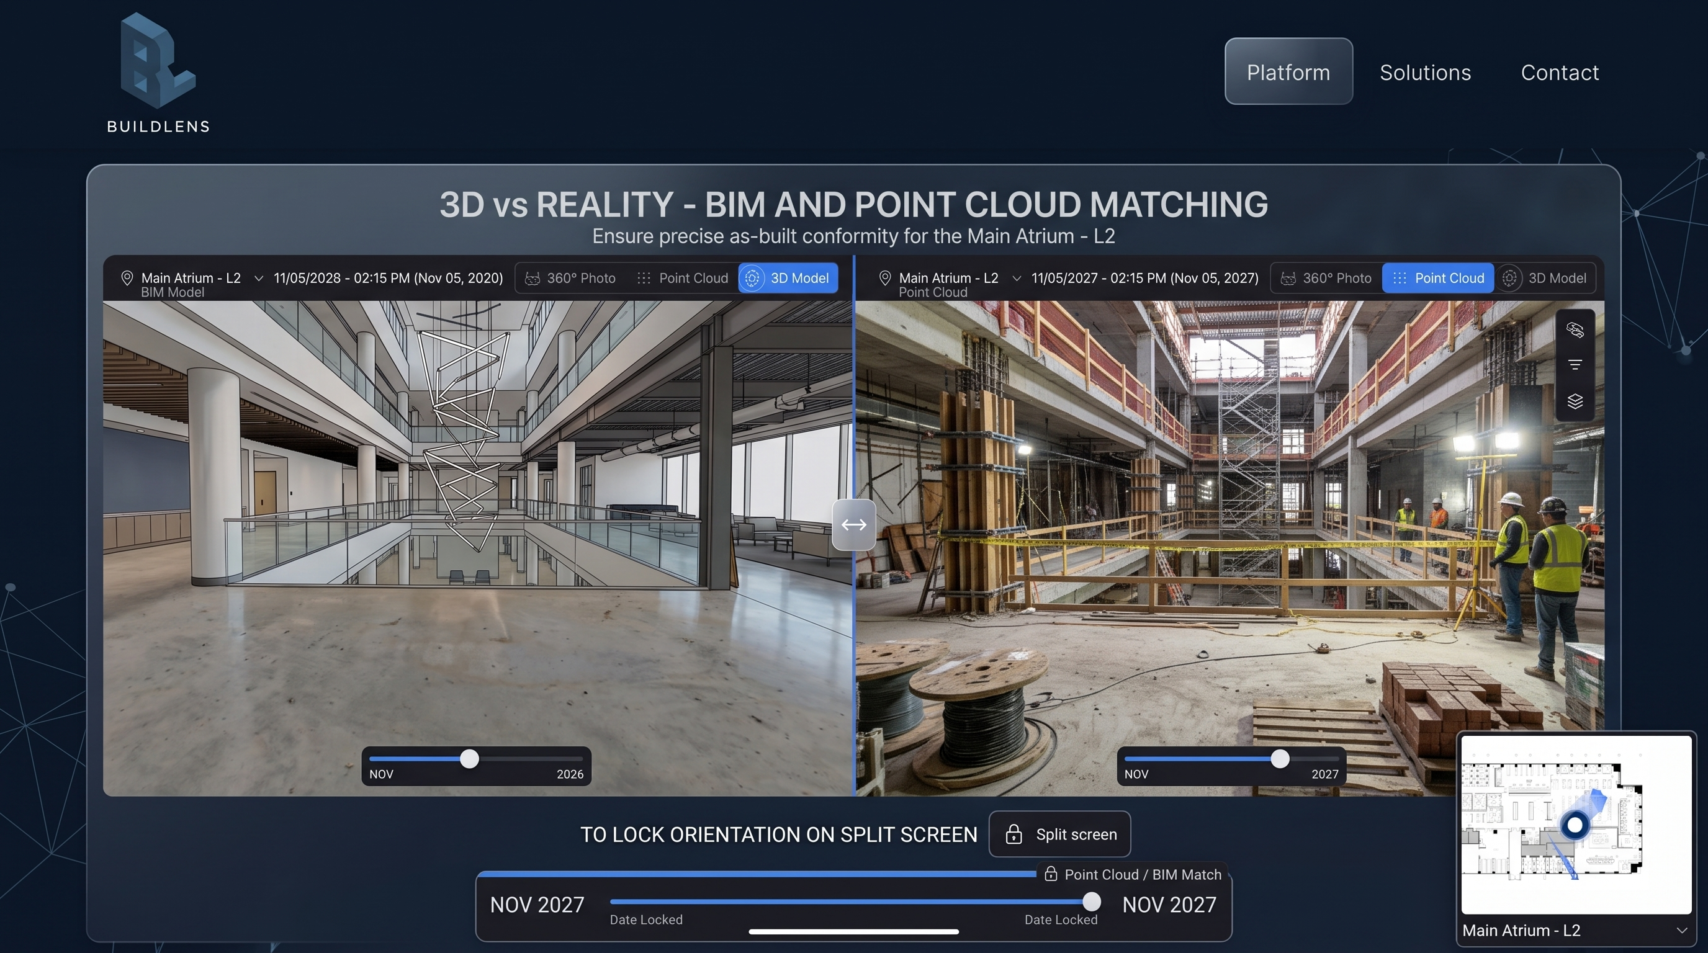1708x953 pixels.
Task: Click the left pane capture date 11/05/2028
Action: pos(388,279)
